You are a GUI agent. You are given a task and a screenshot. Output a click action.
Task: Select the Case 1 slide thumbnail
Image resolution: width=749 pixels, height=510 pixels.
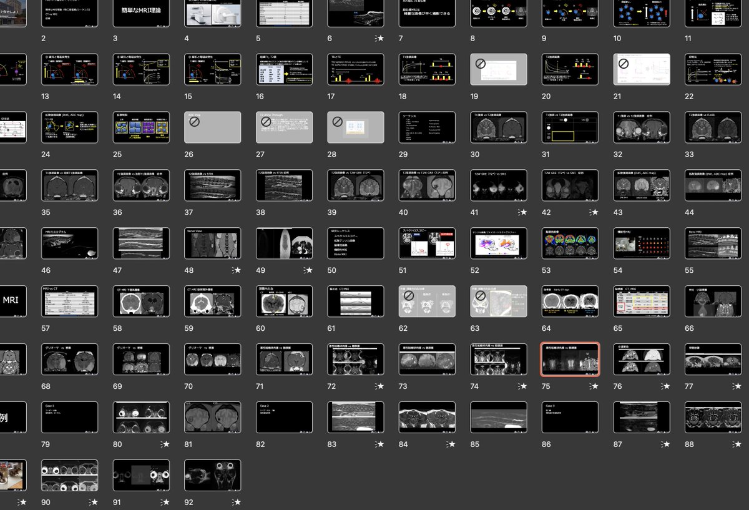[69, 418]
